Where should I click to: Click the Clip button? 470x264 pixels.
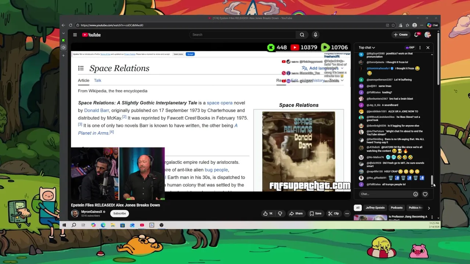(334, 213)
